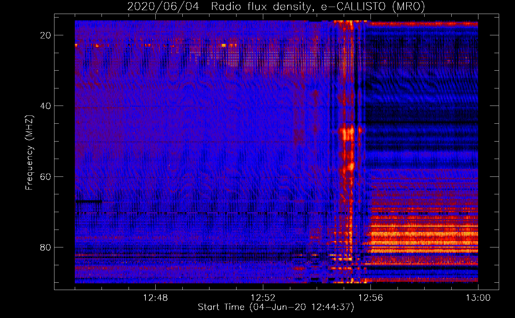Click the 60 MHz frequency tick label

click(x=46, y=176)
